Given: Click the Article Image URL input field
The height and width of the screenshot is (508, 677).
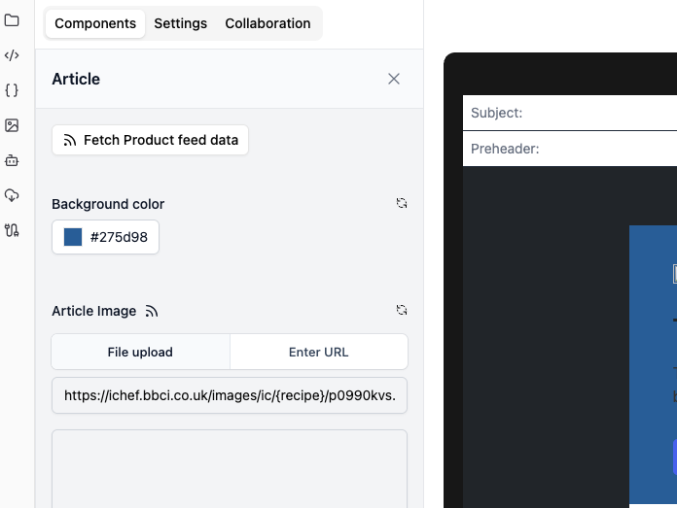Looking at the screenshot, I should pos(230,395).
